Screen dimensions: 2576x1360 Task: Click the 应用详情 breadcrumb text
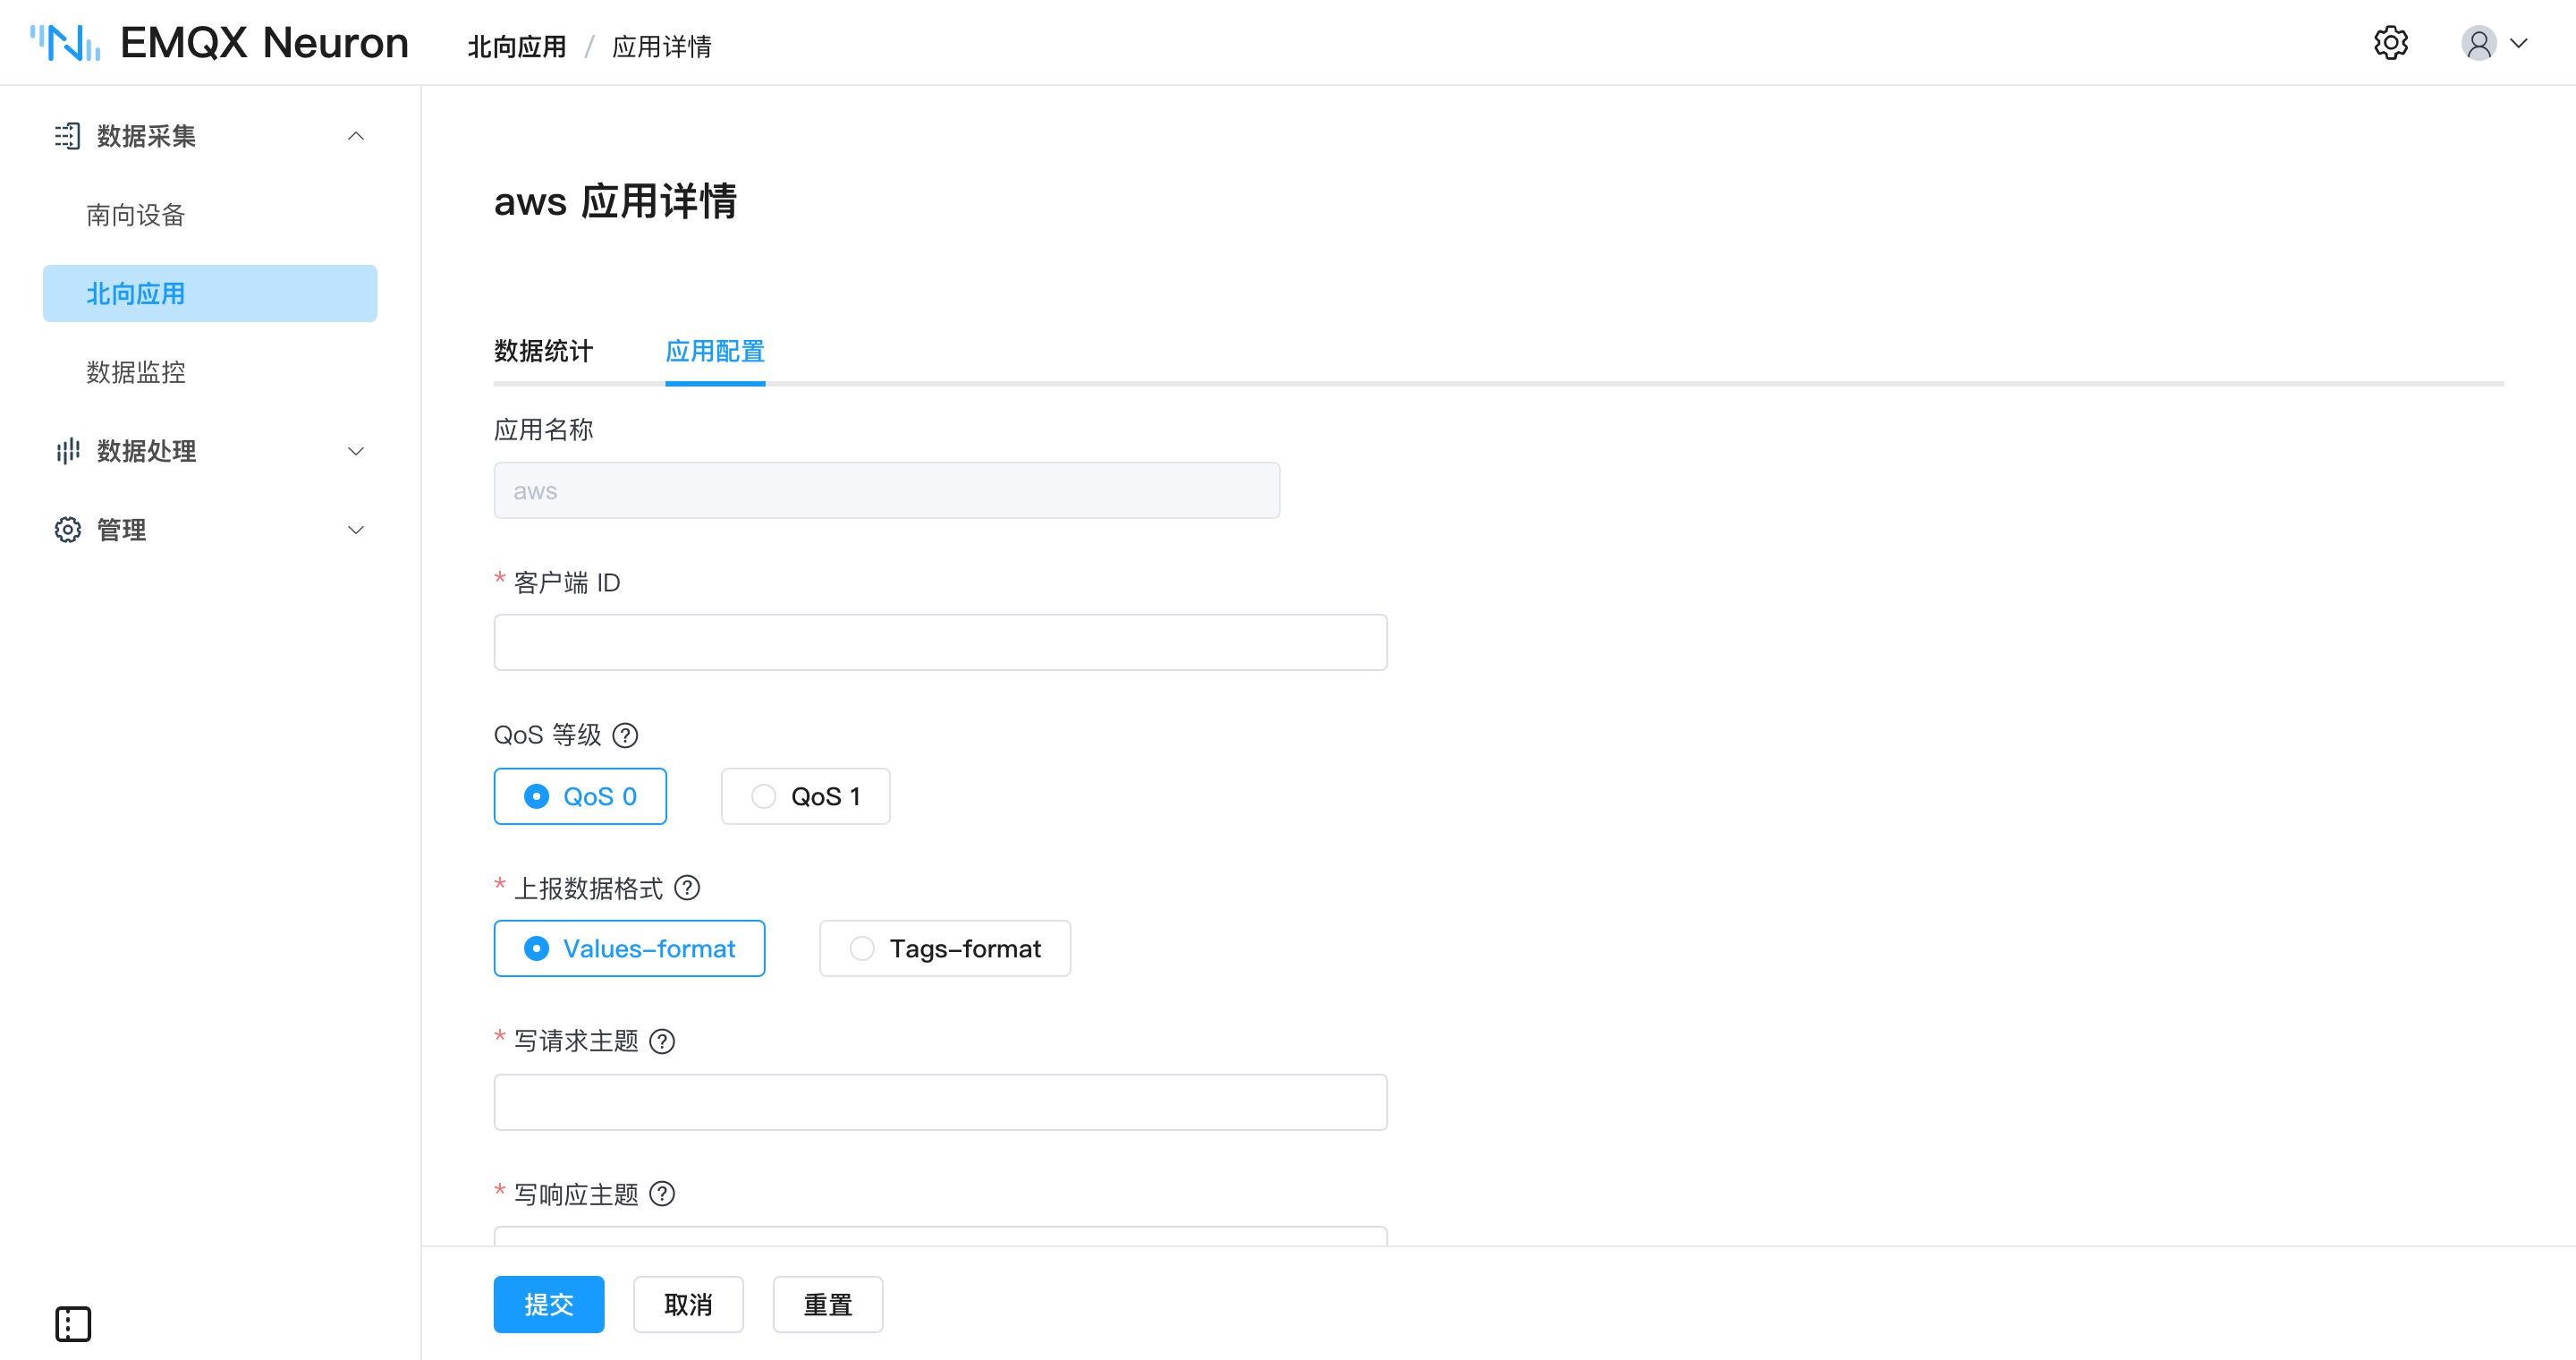(x=662, y=46)
